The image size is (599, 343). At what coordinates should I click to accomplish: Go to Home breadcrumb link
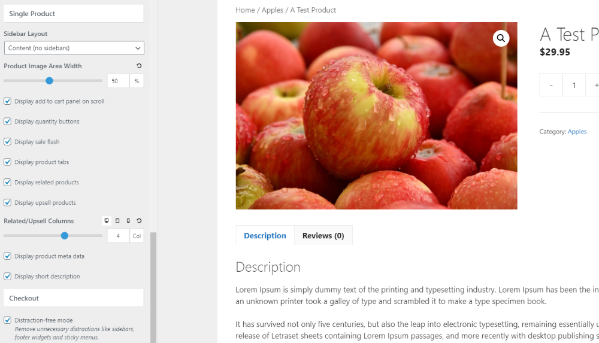click(x=245, y=10)
